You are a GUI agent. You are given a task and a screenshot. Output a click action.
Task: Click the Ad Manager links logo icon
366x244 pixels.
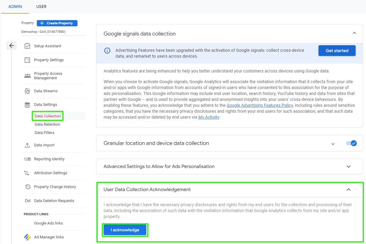pyautogui.click(x=27, y=237)
